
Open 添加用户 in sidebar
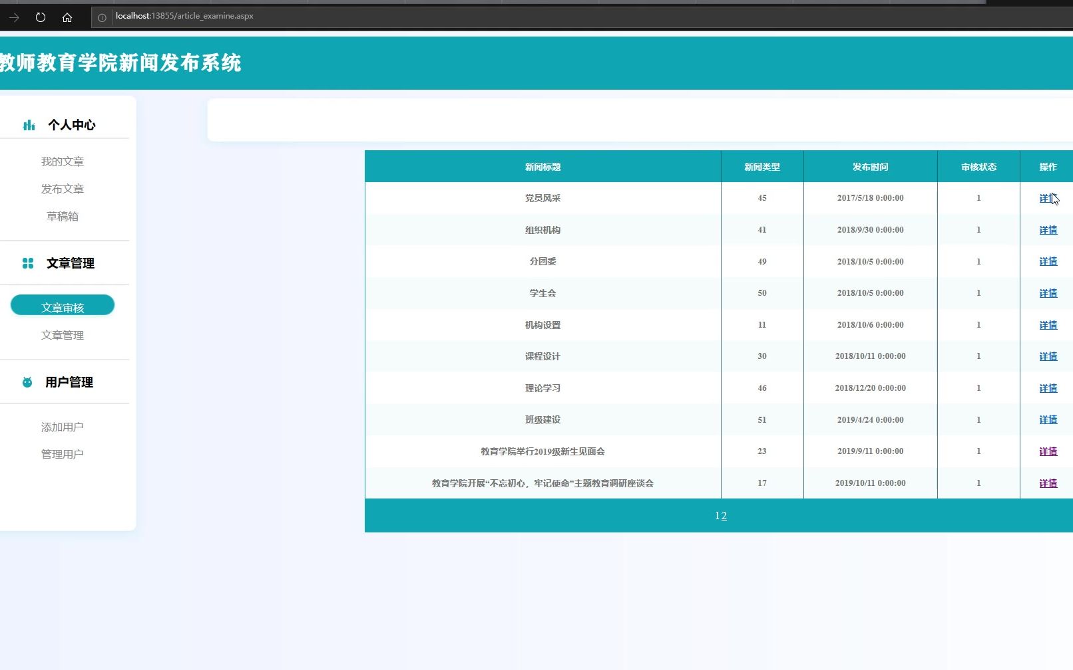[63, 427]
